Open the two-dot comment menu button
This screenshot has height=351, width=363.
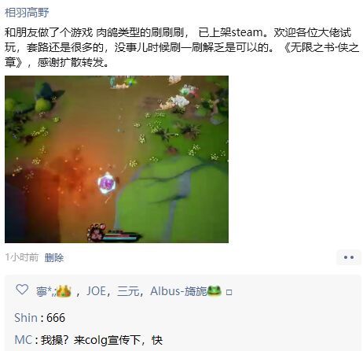[349, 257]
